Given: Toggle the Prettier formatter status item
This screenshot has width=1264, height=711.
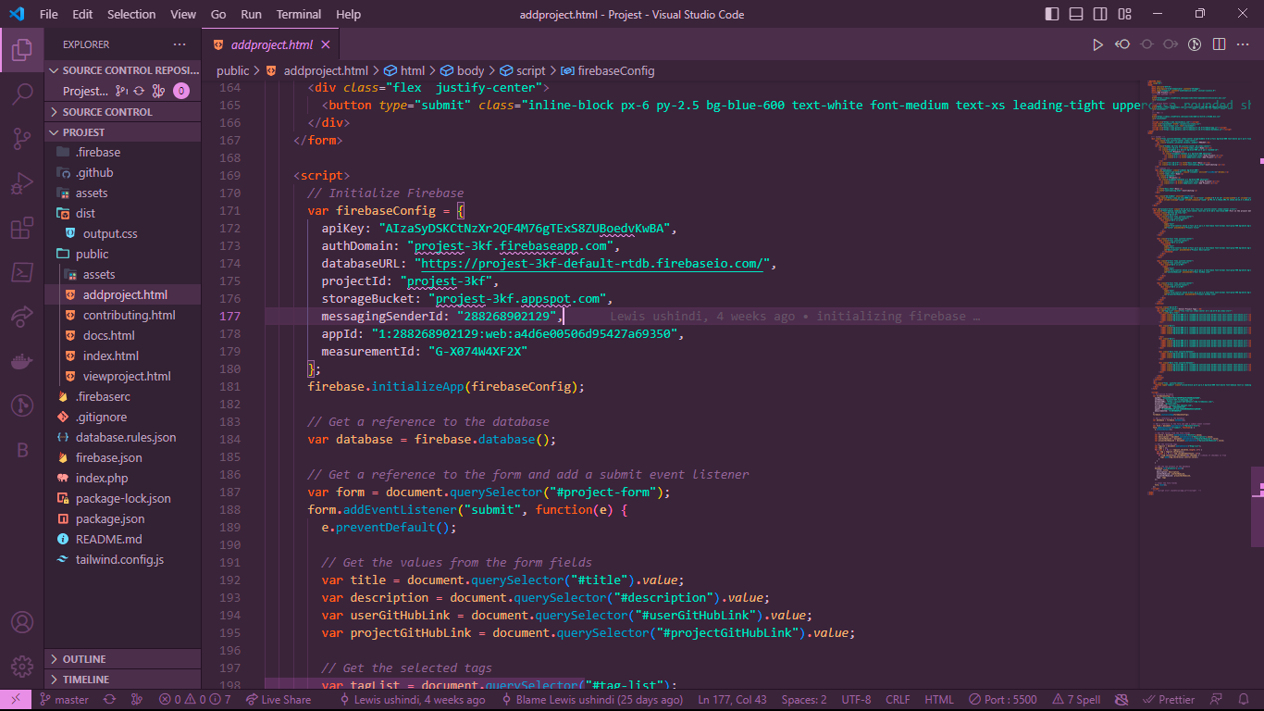Looking at the screenshot, I should pyautogui.click(x=1169, y=699).
